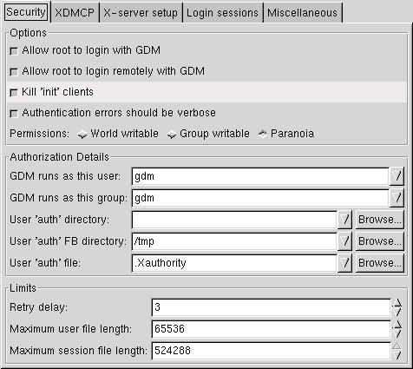Open the X-server setup tab
This screenshot has height=369, width=413.
pyautogui.click(x=141, y=13)
